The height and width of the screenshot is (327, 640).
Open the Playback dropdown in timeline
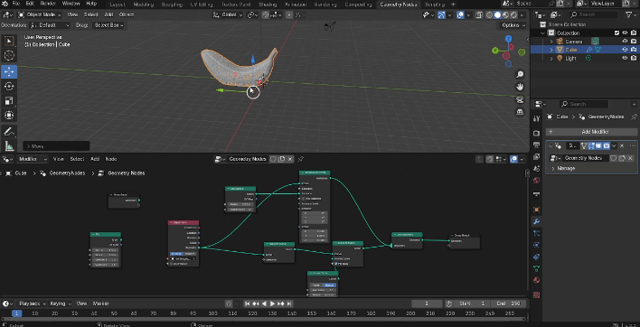tap(32, 304)
